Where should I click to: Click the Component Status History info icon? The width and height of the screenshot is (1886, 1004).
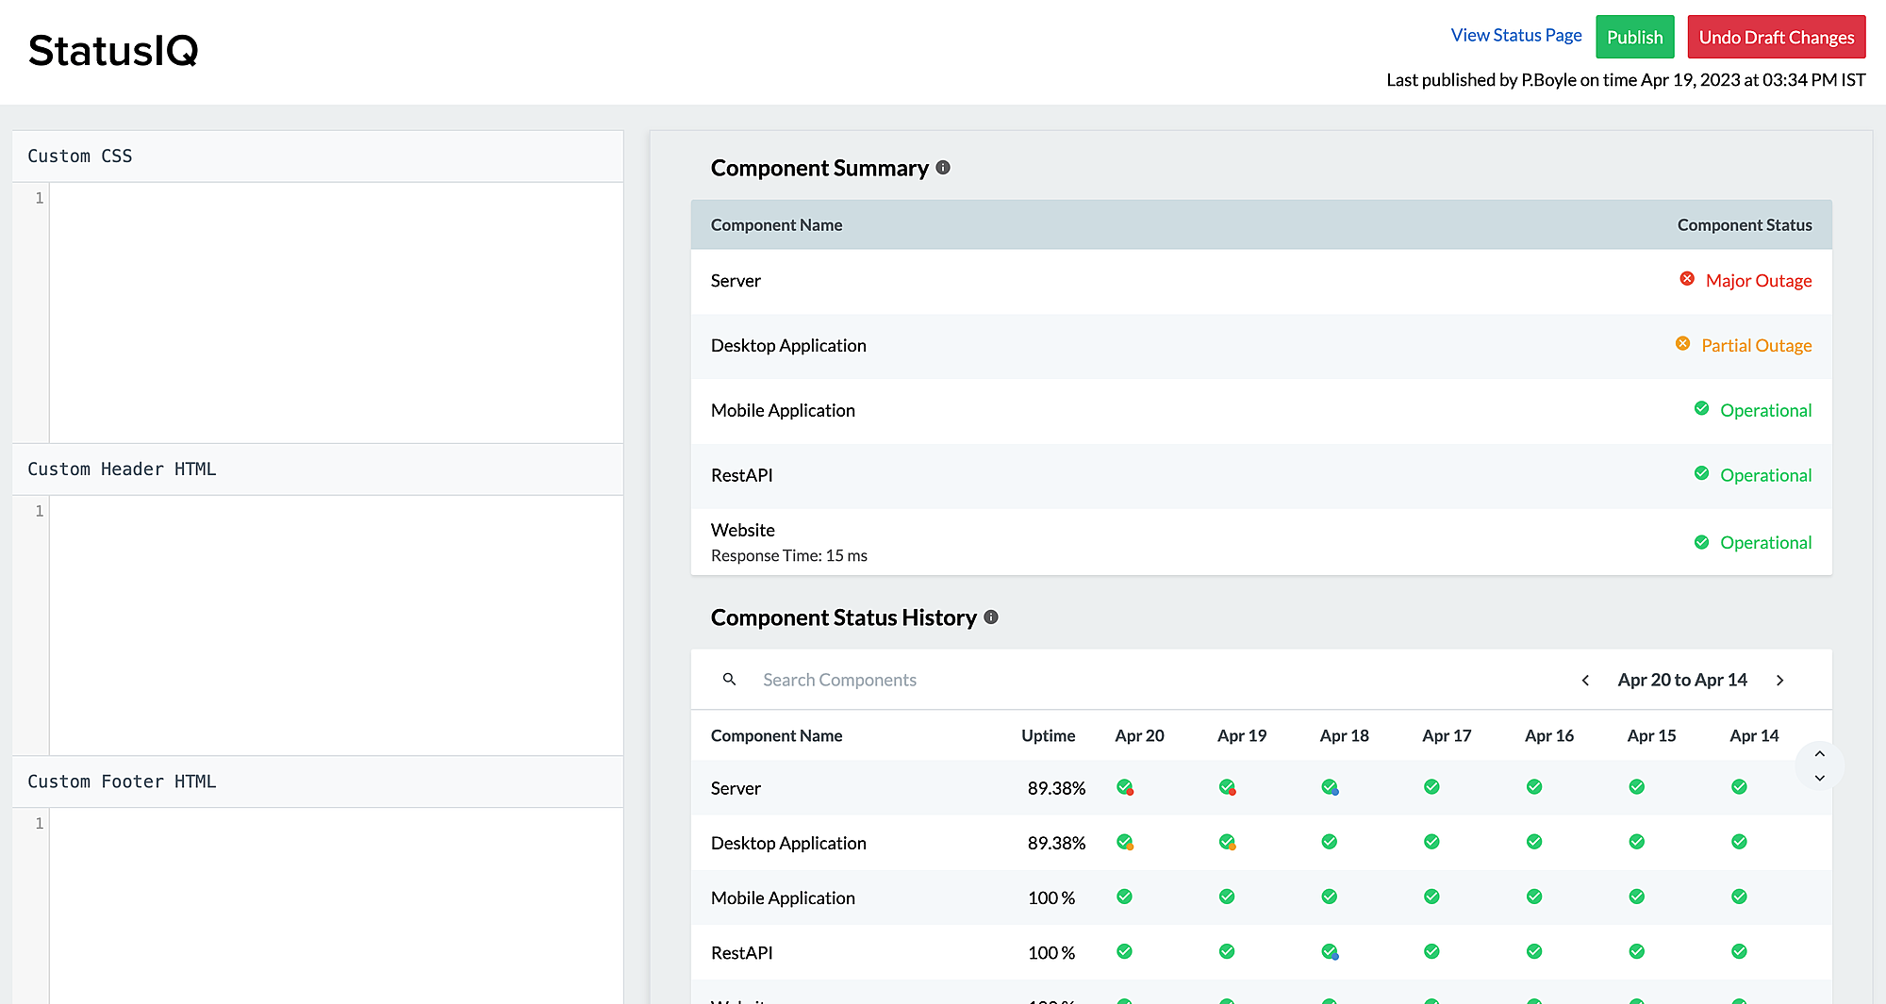coord(991,617)
